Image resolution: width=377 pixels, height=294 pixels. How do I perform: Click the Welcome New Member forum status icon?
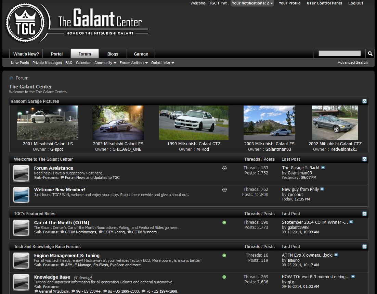tap(21, 195)
